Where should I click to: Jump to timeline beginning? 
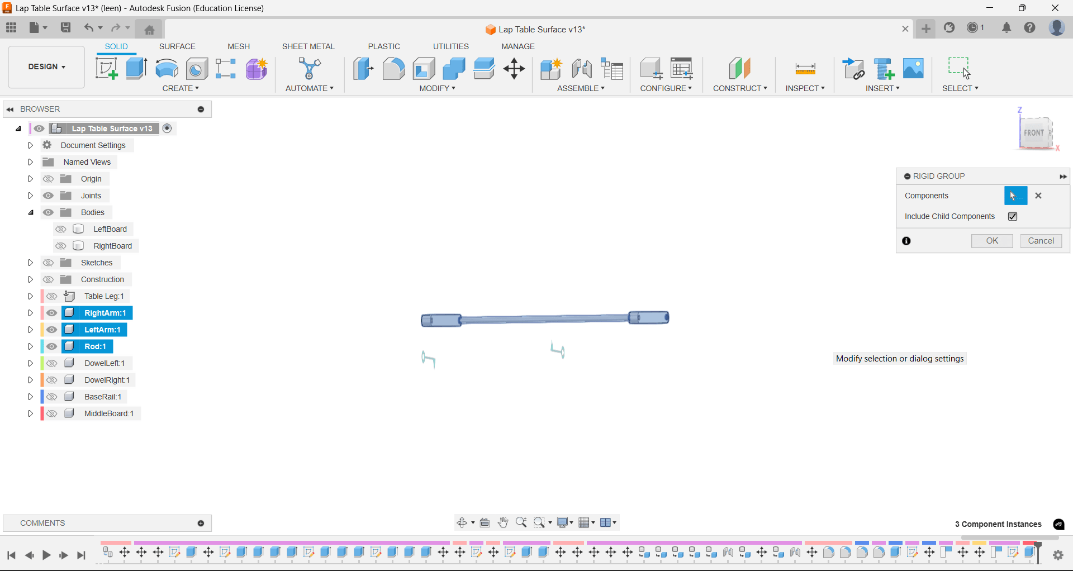click(11, 555)
